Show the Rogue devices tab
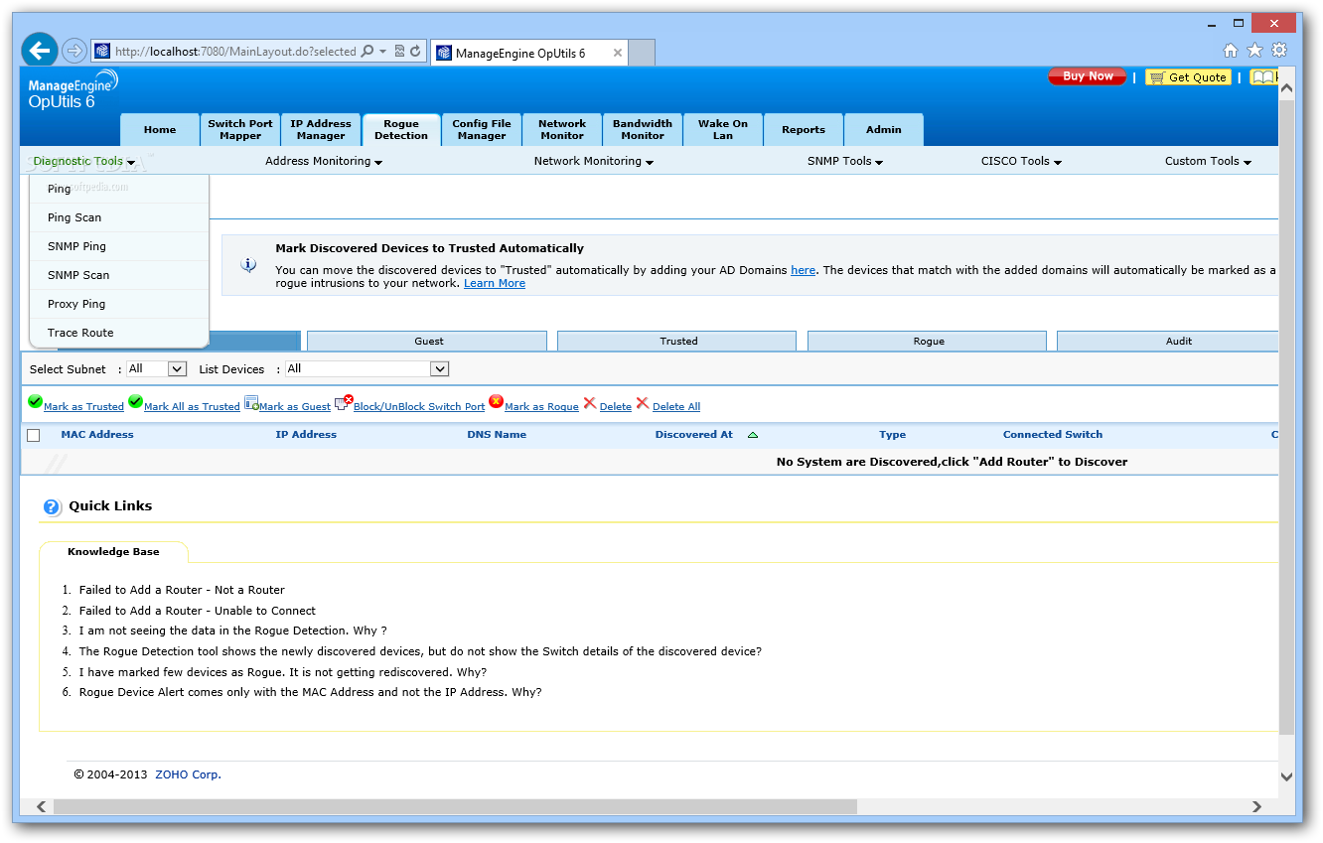The image size is (1323, 843). pyautogui.click(x=928, y=341)
